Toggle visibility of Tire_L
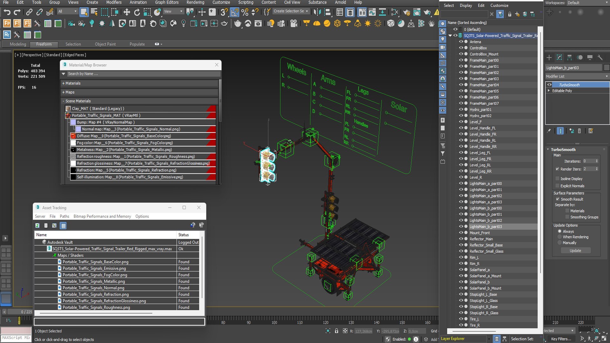The image size is (610, 343). tap(461, 319)
